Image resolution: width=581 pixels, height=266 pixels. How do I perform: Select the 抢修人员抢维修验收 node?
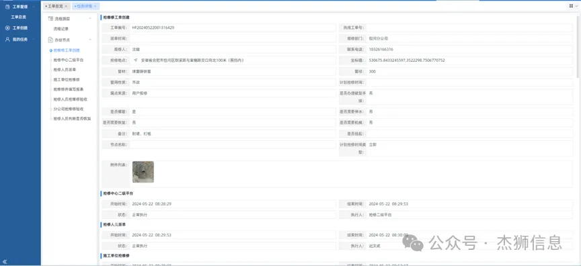(70, 99)
